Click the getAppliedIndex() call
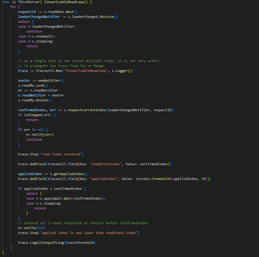The image size is (259, 257). (69, 174)
